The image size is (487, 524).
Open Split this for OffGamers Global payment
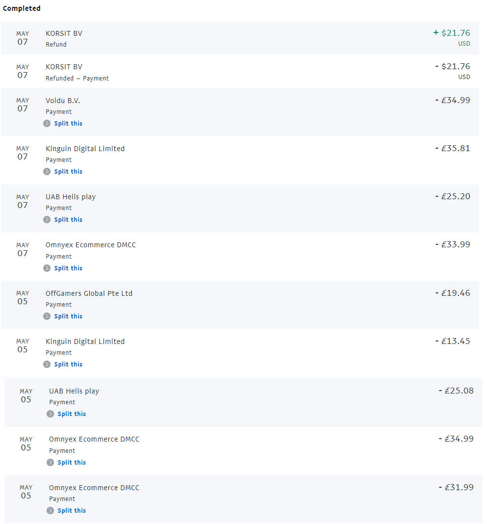tap(68, 316)
